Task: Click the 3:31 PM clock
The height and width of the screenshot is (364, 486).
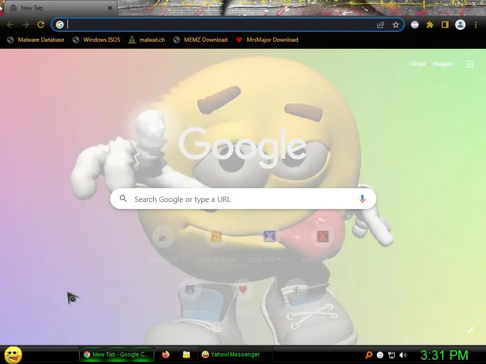Action: pyautogui.click(x=444, y=355)
